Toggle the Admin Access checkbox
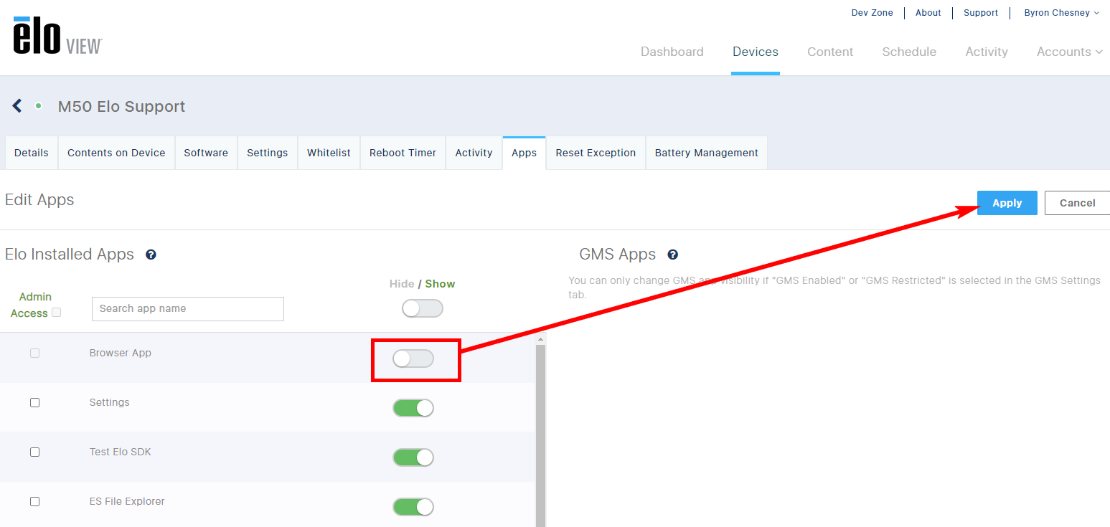Viewport: 1110px width, 527px height. coord(56,313)
